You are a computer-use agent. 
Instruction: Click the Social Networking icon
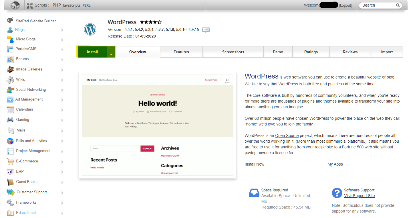click(10, 90)
